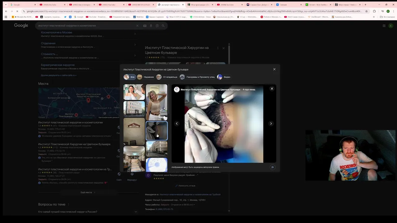Open the places map preview
The image size is (397, 223).
[79, 103]
